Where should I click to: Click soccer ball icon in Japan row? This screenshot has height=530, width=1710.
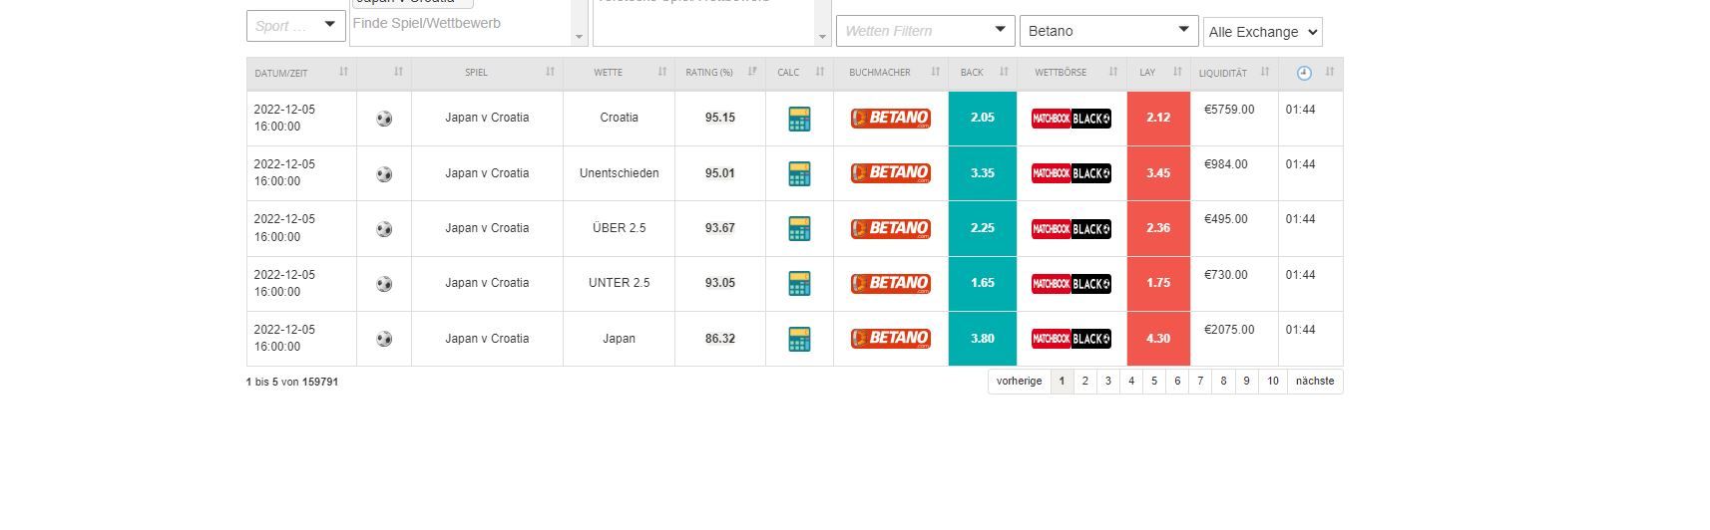(x=384, y=339)
